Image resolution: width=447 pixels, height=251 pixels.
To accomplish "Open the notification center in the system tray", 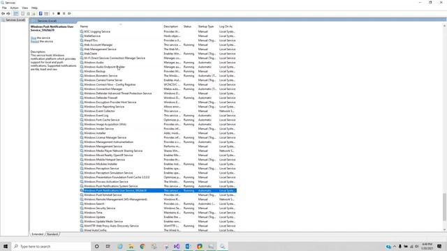I will [439, 246].
